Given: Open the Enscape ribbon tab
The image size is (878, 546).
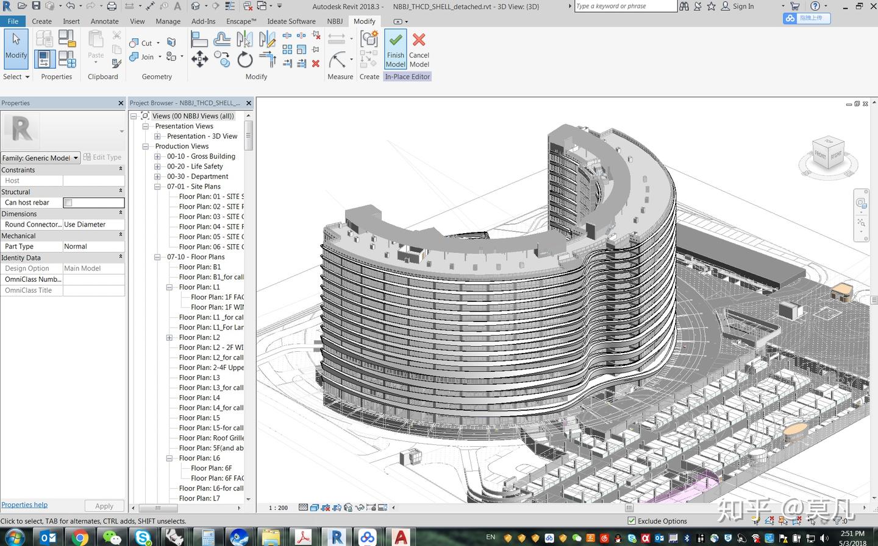Looking at the screenshot, I should [241, 21].
